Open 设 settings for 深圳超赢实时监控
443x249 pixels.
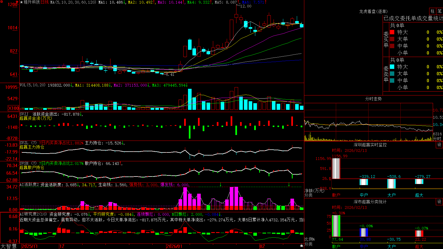point(439,145)
